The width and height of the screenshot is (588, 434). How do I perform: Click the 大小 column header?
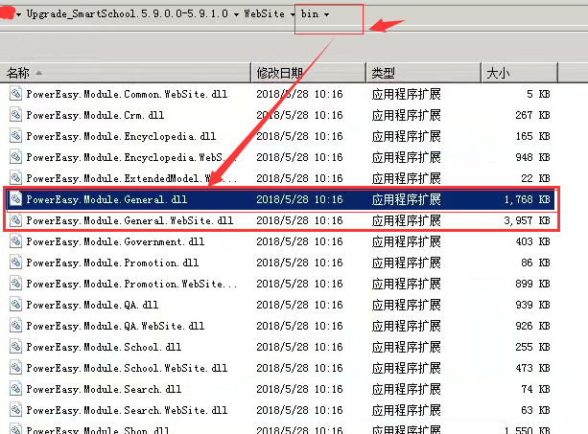499,73
